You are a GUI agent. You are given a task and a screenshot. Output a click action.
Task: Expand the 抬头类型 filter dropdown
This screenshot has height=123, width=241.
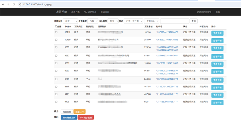click(x=113, y=21)
